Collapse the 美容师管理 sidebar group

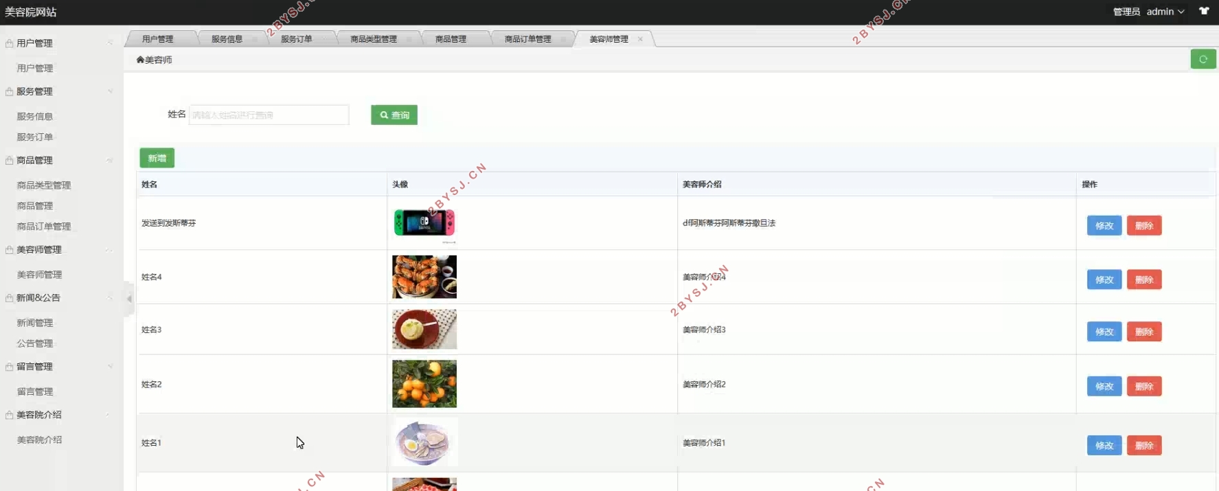[110, 249]
